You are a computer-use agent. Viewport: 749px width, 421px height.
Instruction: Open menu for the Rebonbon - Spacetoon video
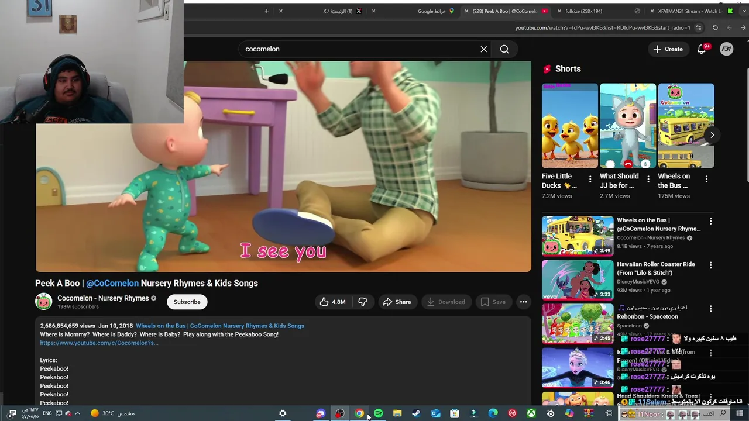pos(710,309)
